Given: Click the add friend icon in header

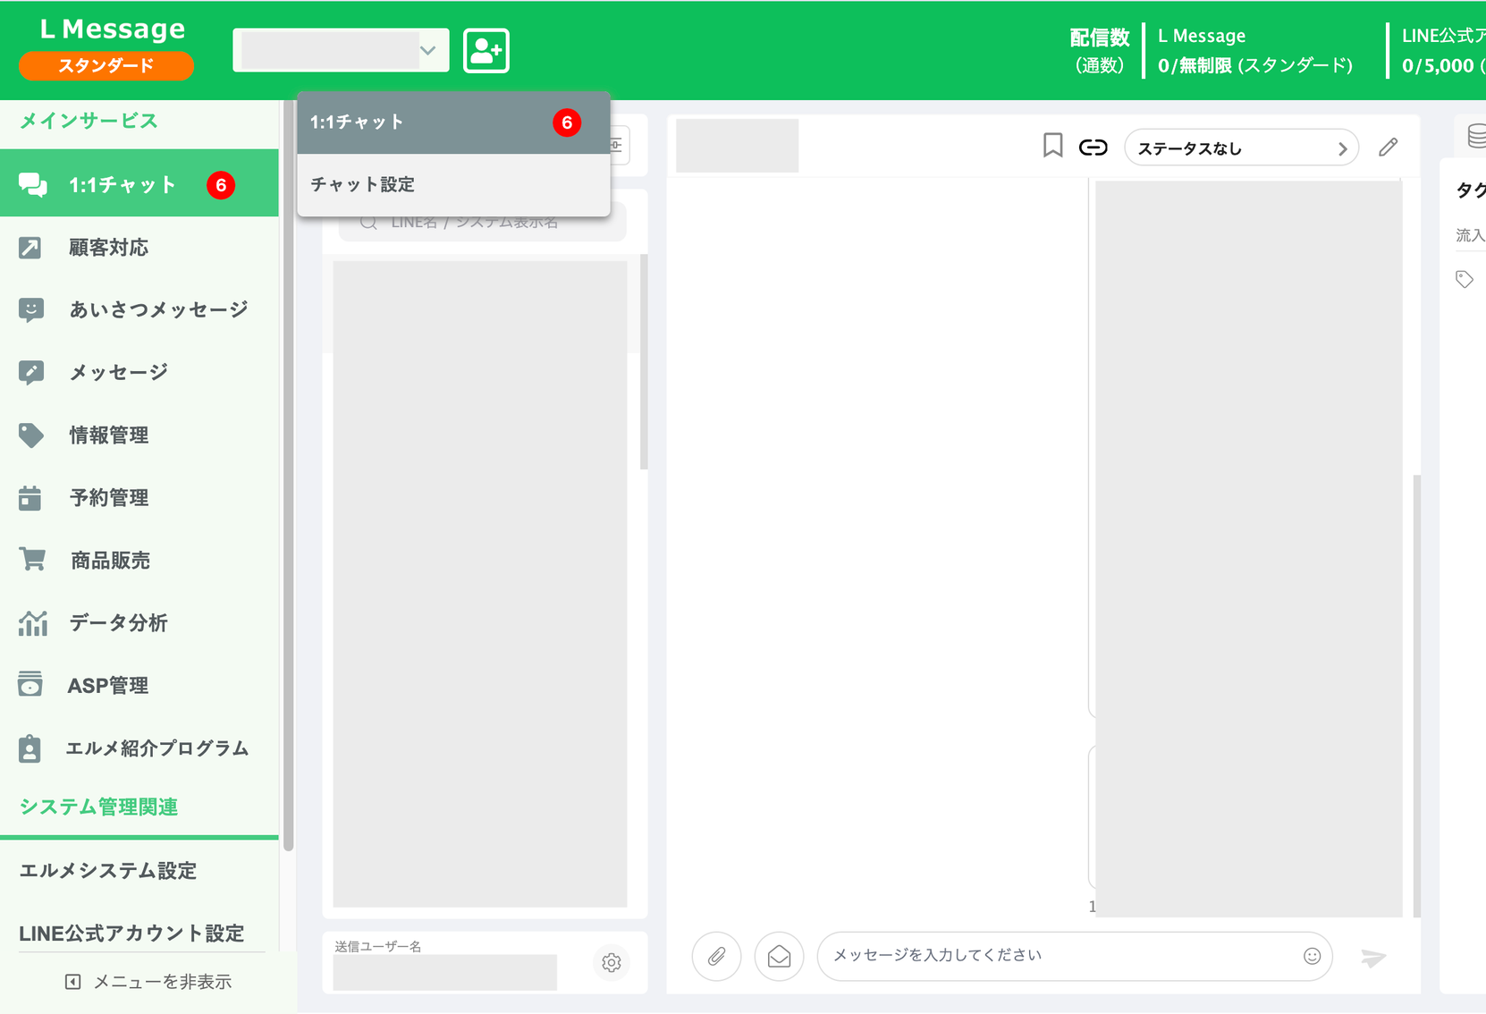Looking at the screenshot, I should [x=486, y=51].
